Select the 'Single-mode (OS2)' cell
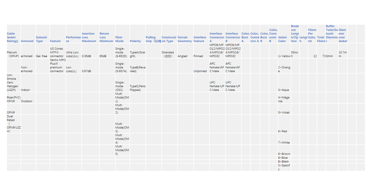 tap(122, 83)
